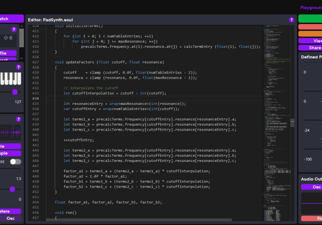Image resolution: width=322 pixels, height=225 pixels.
Task: Open the Playground link at top right
Action: (x=311, y=8)
